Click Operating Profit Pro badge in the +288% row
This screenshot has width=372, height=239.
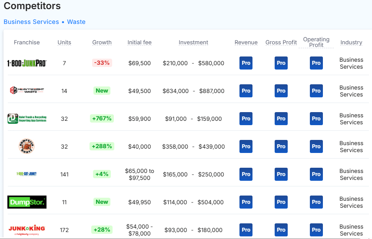pyautogui.click(x=316, y=146)
